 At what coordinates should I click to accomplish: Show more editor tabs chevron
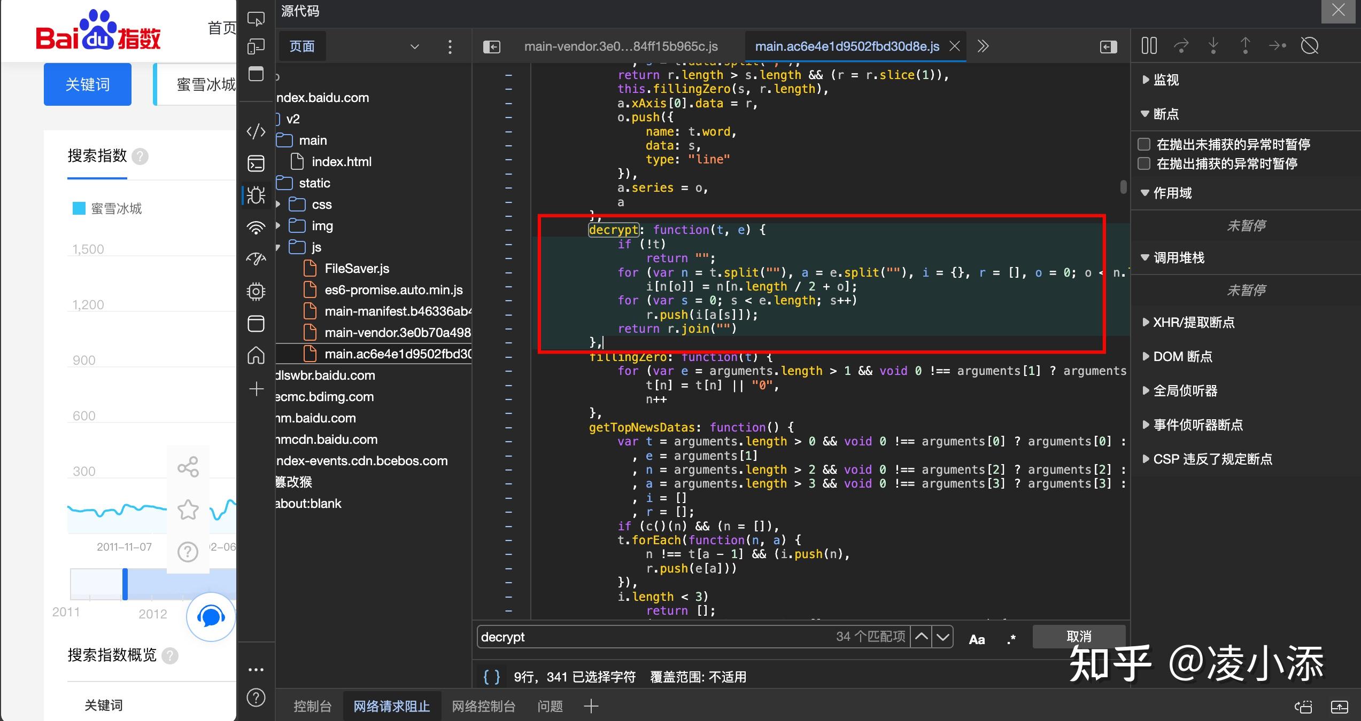pyautogui.click(x=983, y=46)
